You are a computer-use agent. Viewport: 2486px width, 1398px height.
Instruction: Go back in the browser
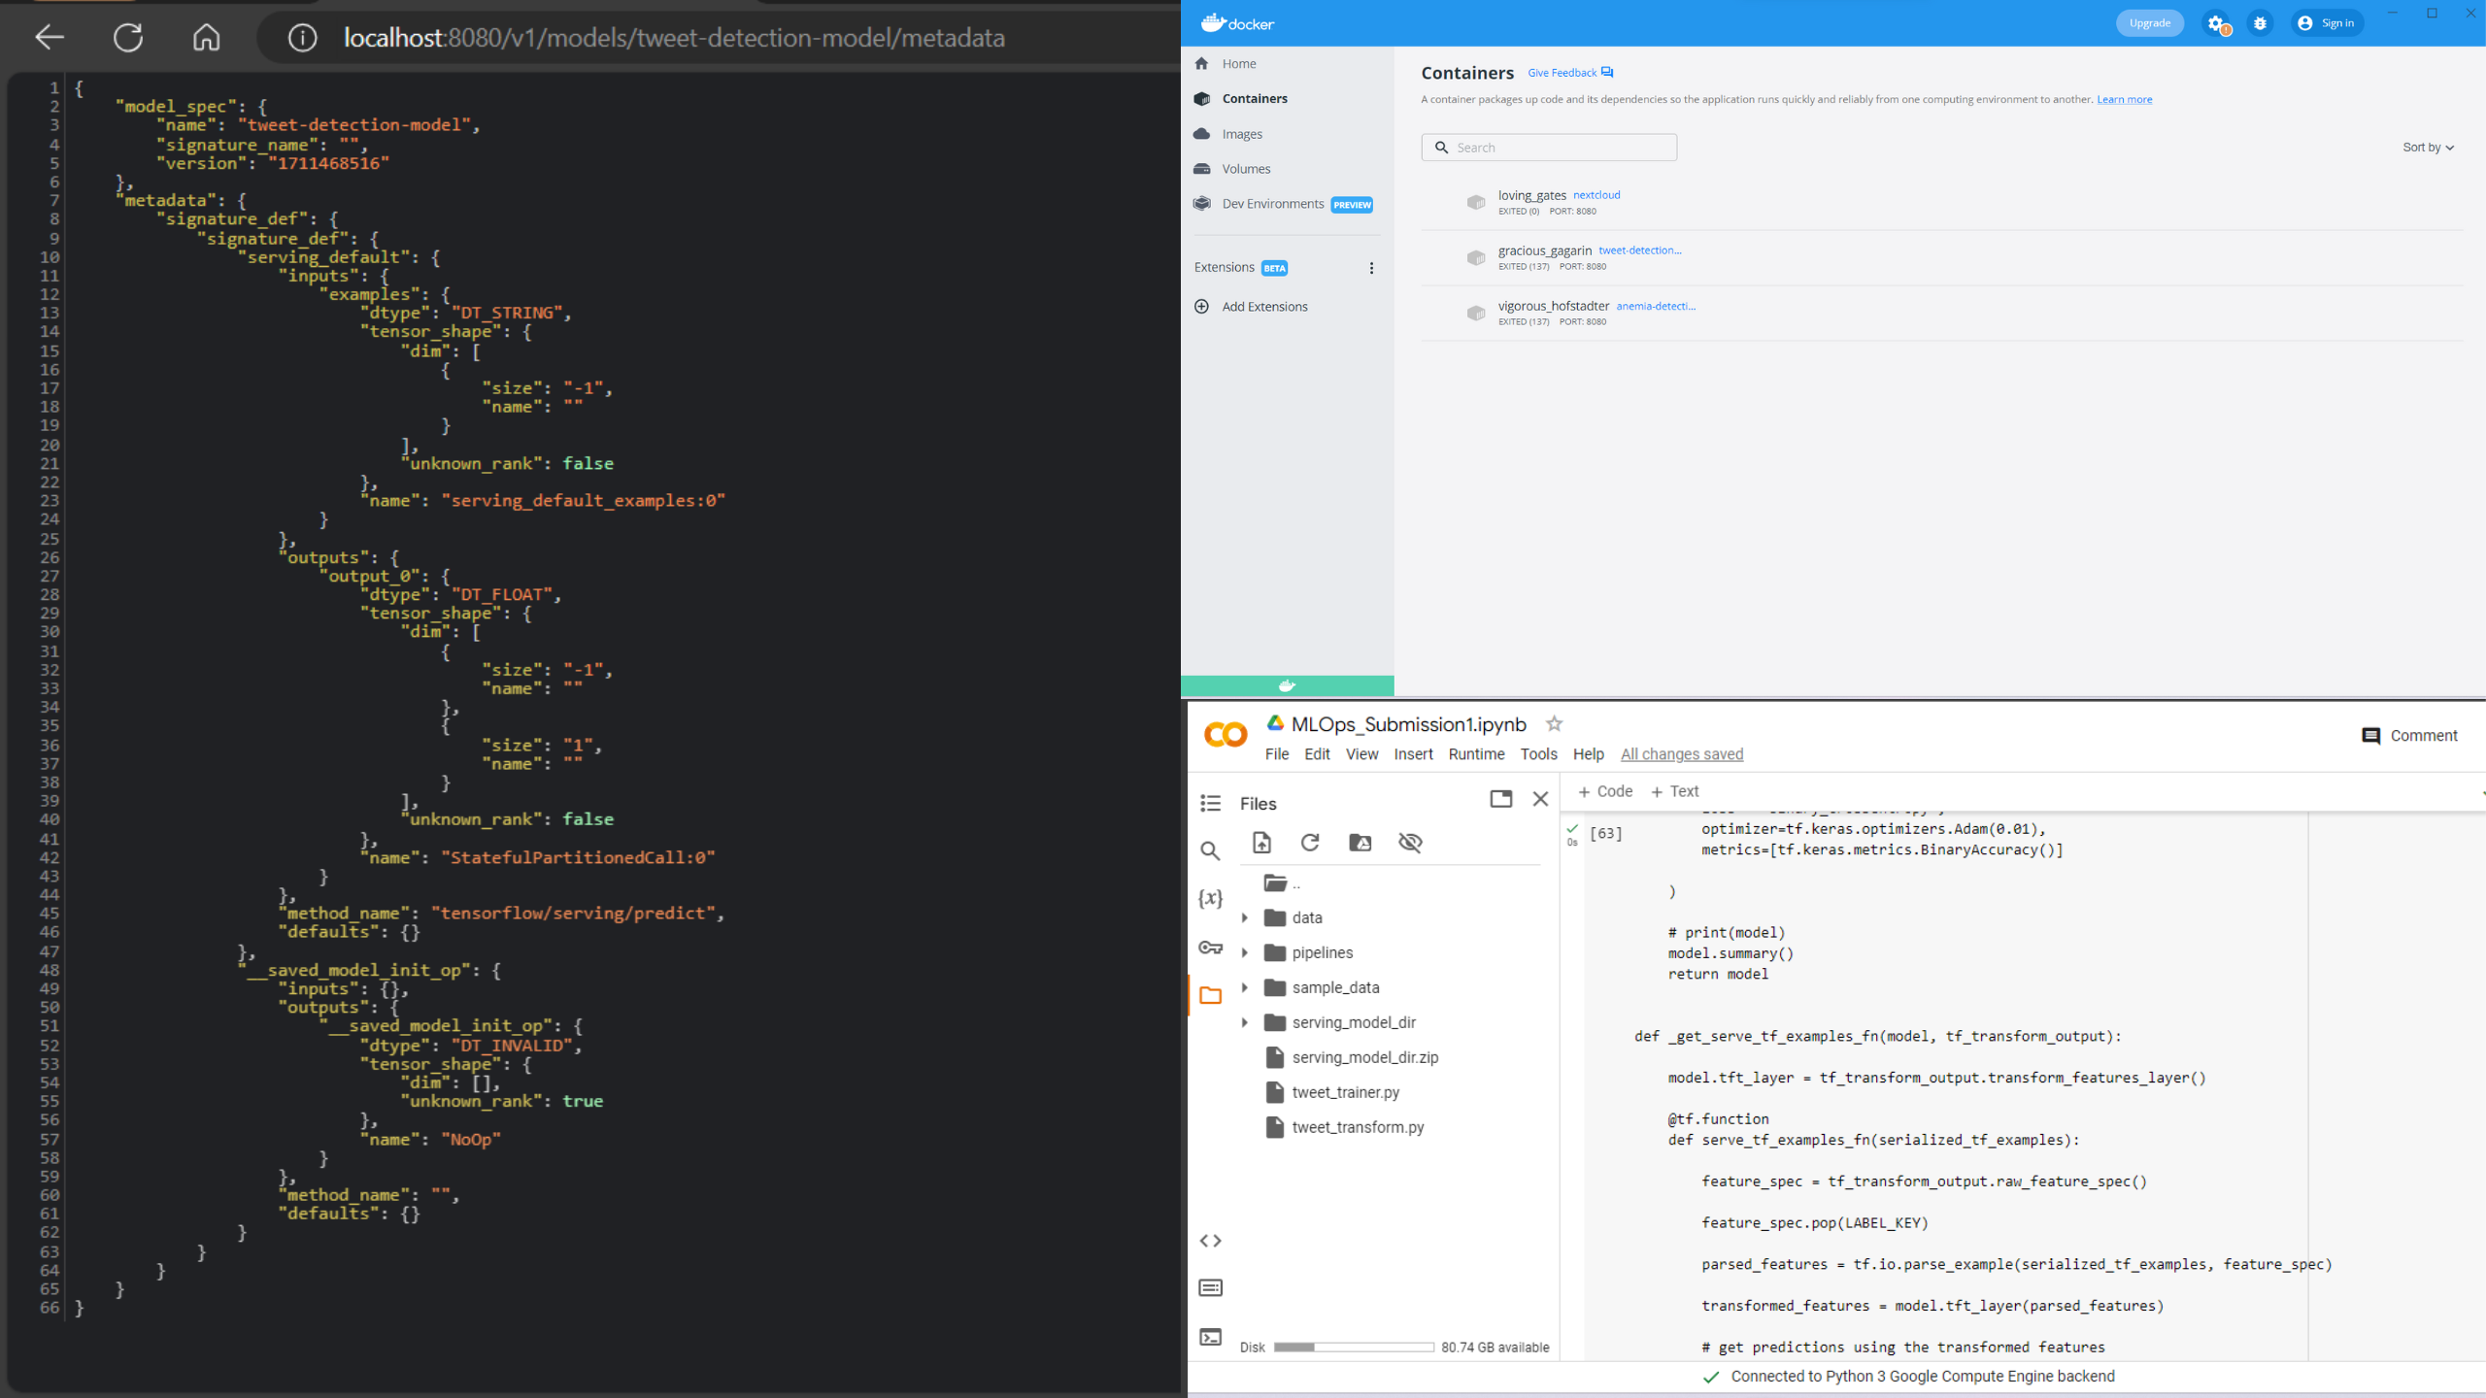(x=50, y=38)
